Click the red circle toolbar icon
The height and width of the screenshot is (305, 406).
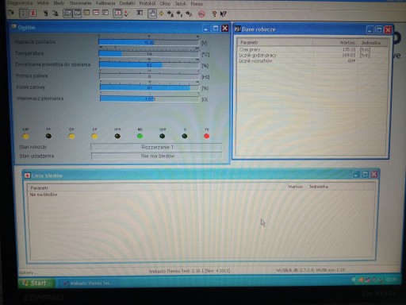[x=201, y=14]
